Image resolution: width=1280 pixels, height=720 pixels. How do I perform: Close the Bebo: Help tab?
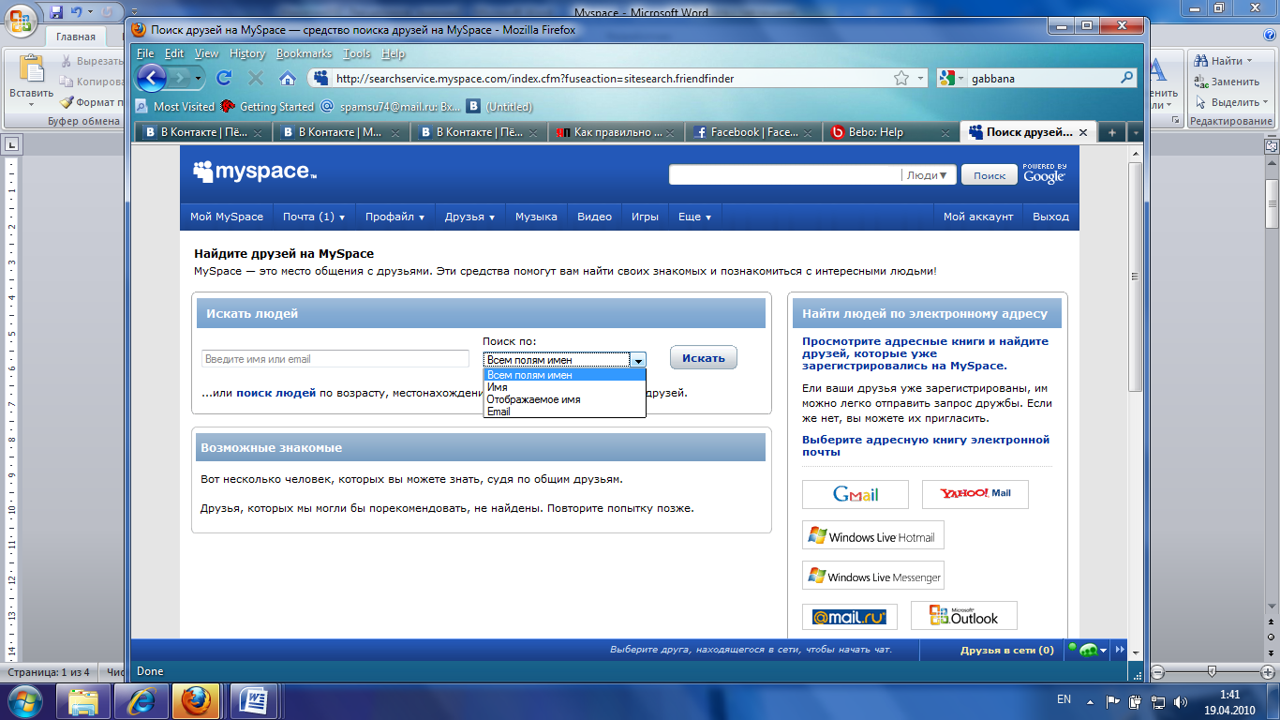pos(946,133)
